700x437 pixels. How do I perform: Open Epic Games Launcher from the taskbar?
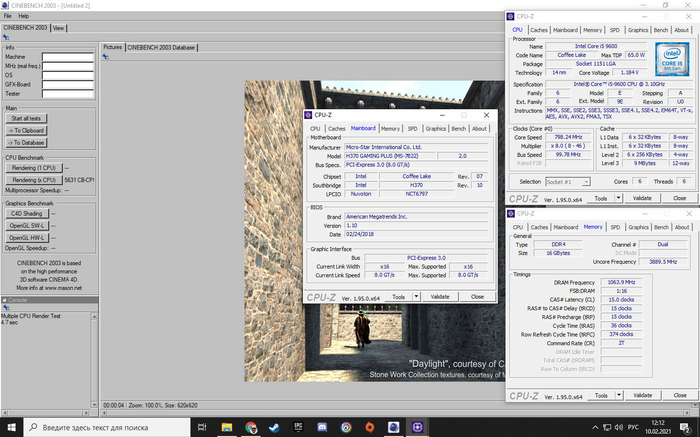[x=298, y=427]
